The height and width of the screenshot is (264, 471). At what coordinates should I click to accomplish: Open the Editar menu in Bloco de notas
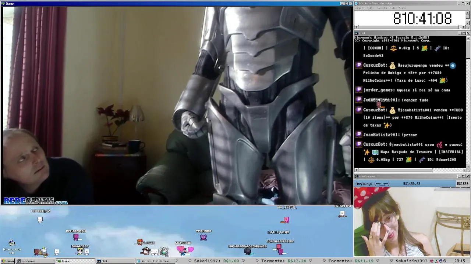371,8
